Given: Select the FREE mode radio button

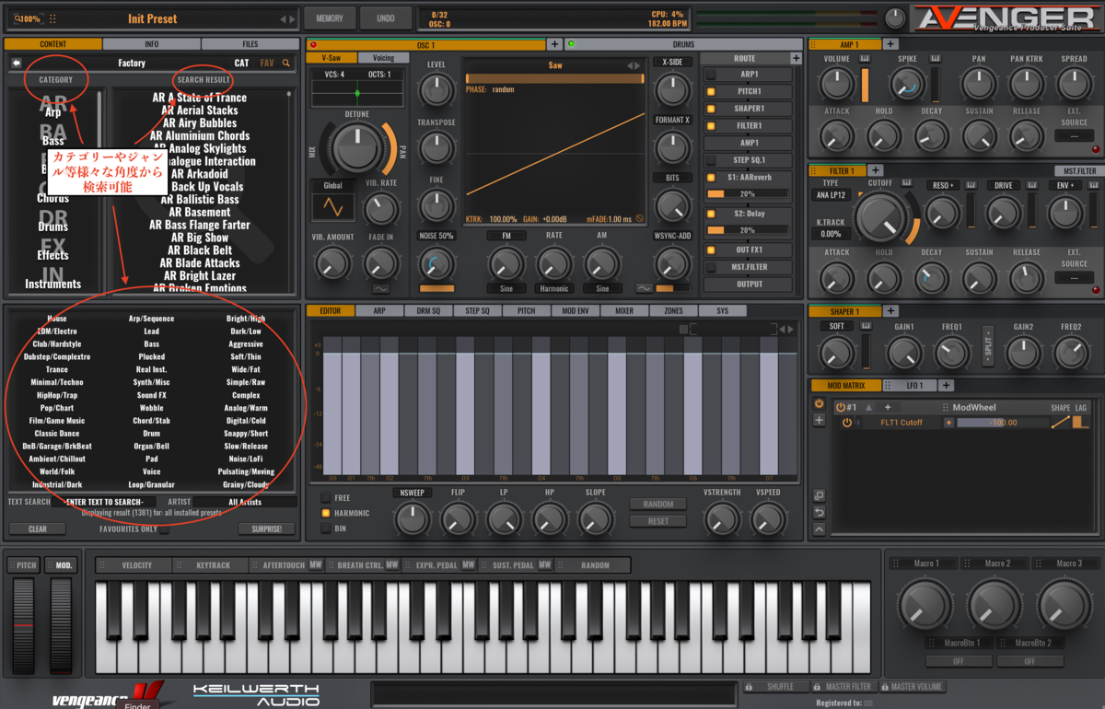Looking at the screenshot, I should tap(326, 498).
